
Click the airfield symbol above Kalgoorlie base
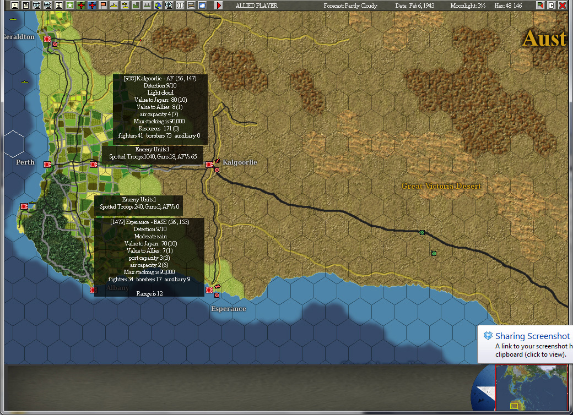tap(218, 161)
